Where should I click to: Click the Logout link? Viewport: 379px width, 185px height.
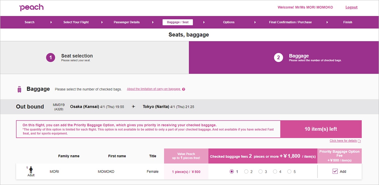pyautogui.click(x=351, y=7)
